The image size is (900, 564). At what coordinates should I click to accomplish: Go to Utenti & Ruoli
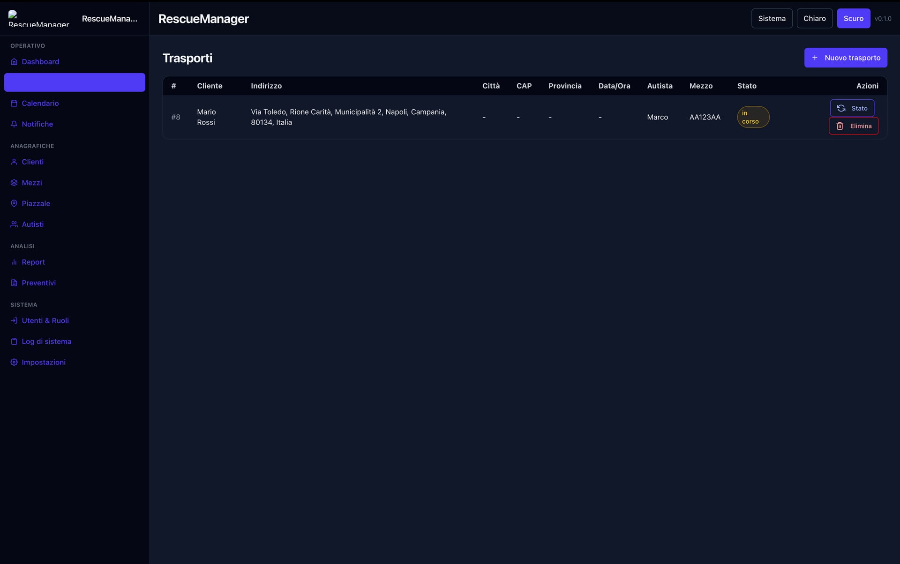(45, 321)
